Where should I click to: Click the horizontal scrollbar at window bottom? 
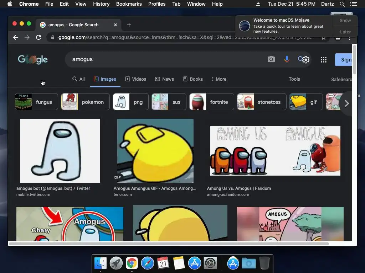(x=169, y=244)
